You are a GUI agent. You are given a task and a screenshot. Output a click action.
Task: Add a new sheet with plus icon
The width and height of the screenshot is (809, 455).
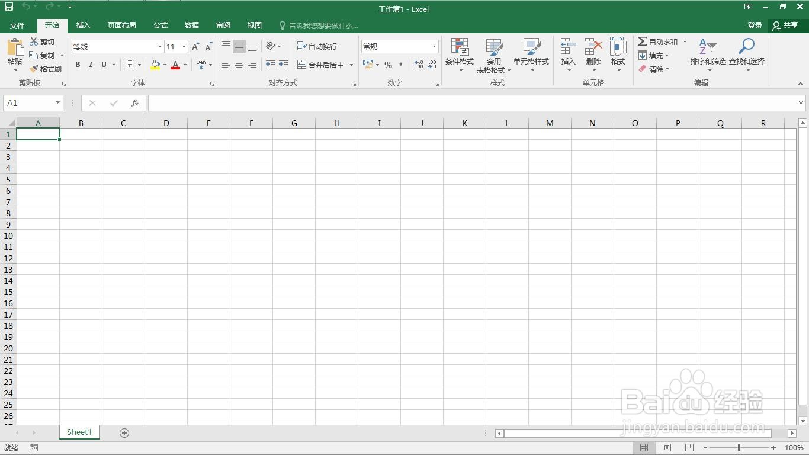pyautogui.click(x=124, y=433)
